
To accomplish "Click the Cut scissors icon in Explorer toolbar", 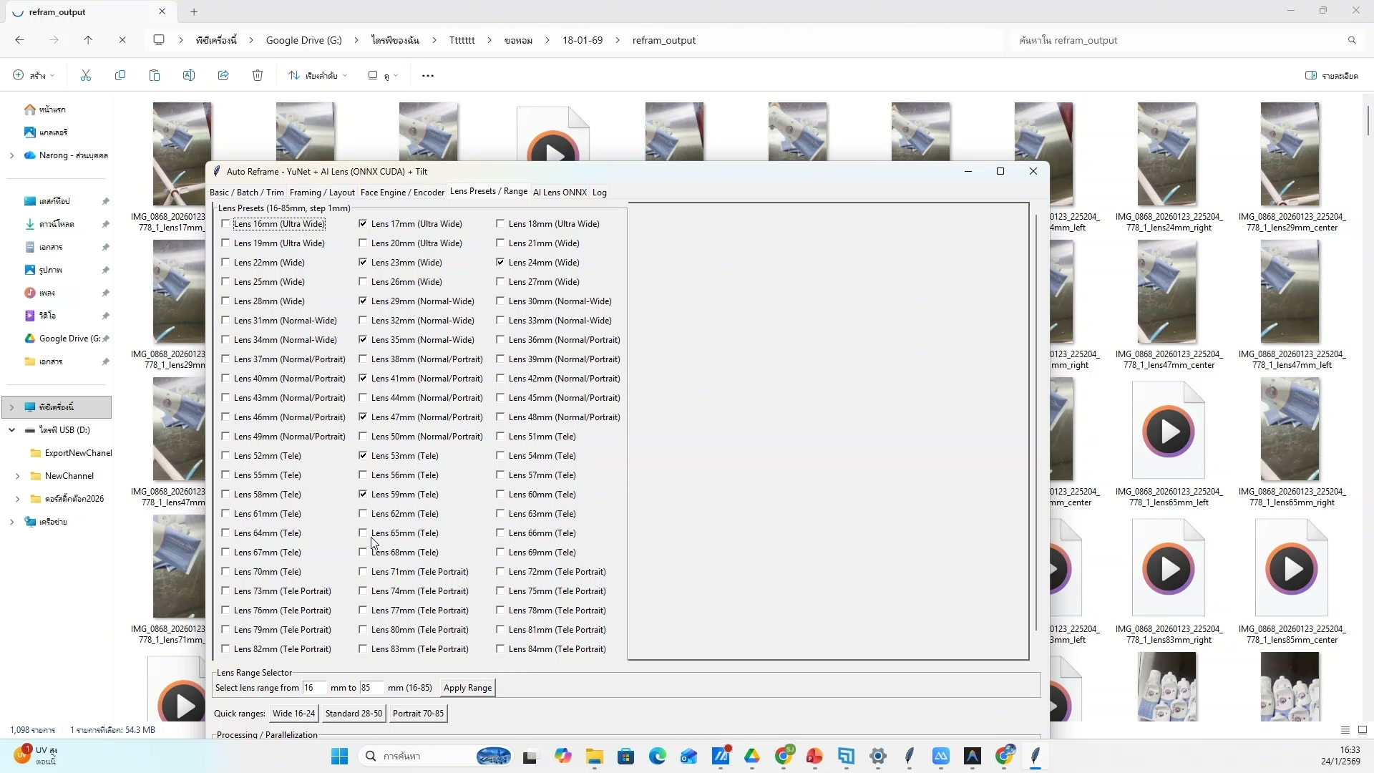I will 86,75.
